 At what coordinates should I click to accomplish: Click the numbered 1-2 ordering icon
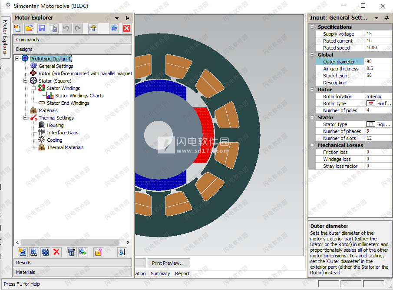[x=71, y=252]
